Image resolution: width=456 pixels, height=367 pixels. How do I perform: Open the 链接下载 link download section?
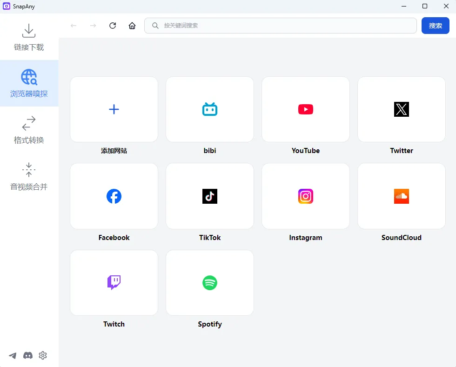coord(29,37)
